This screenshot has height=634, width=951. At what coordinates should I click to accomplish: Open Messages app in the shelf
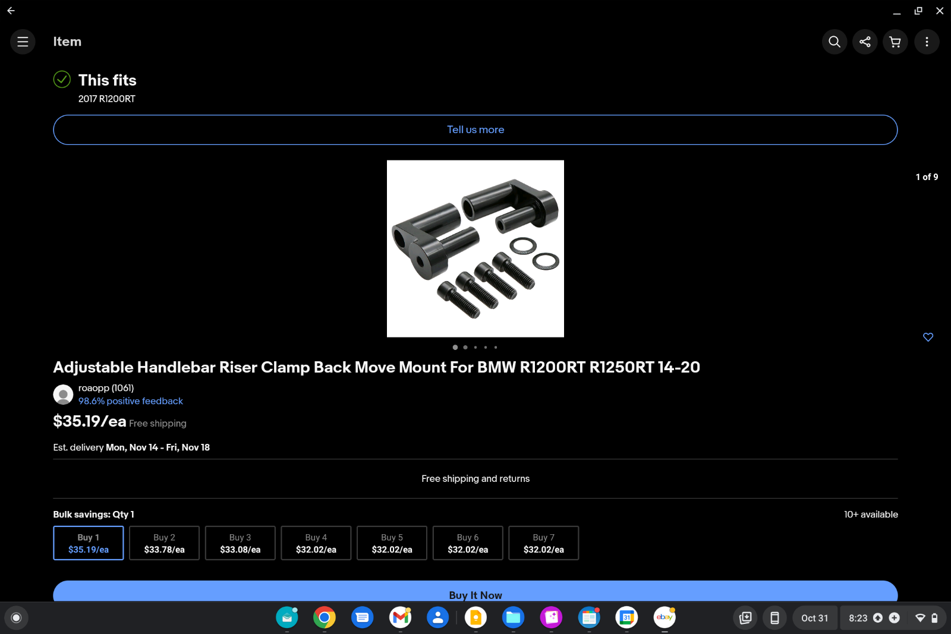[362, 618]
